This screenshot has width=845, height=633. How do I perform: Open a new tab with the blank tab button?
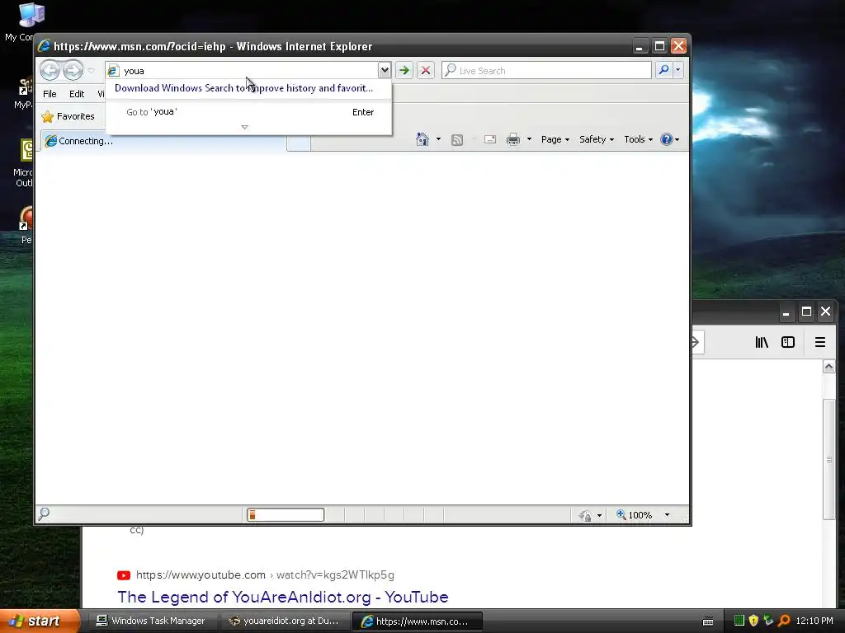(299, 143)
